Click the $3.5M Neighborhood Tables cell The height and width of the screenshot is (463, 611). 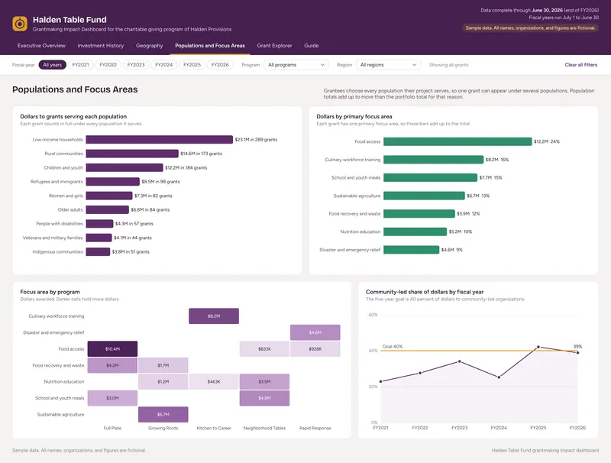pyautogui.click(x=264, y=381)
